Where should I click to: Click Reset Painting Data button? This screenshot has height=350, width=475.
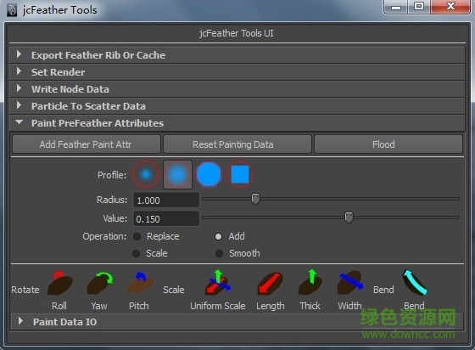coord(237,144)
